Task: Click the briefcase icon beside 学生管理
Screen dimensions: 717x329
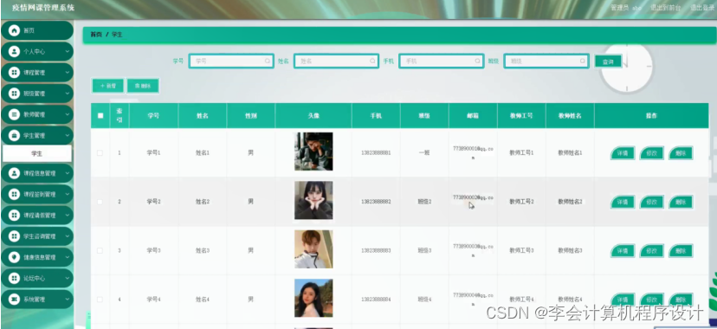Action: [14, 136]
